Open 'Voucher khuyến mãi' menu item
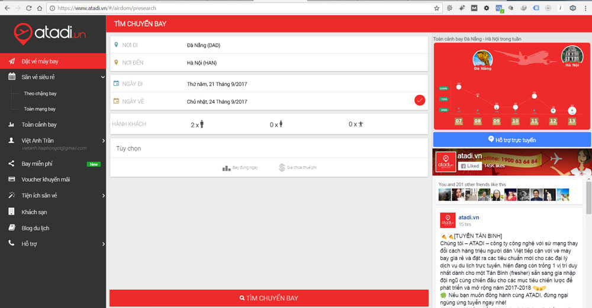 tap(46, 179)
